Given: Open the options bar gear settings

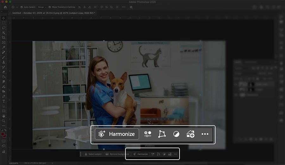Looking at the screenshot, I should 131,7.
